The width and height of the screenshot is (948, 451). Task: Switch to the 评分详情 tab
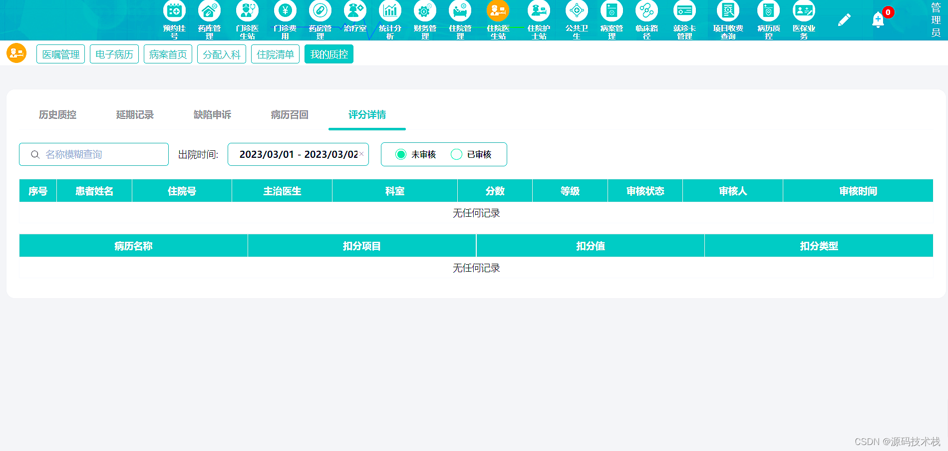(367, 115)
